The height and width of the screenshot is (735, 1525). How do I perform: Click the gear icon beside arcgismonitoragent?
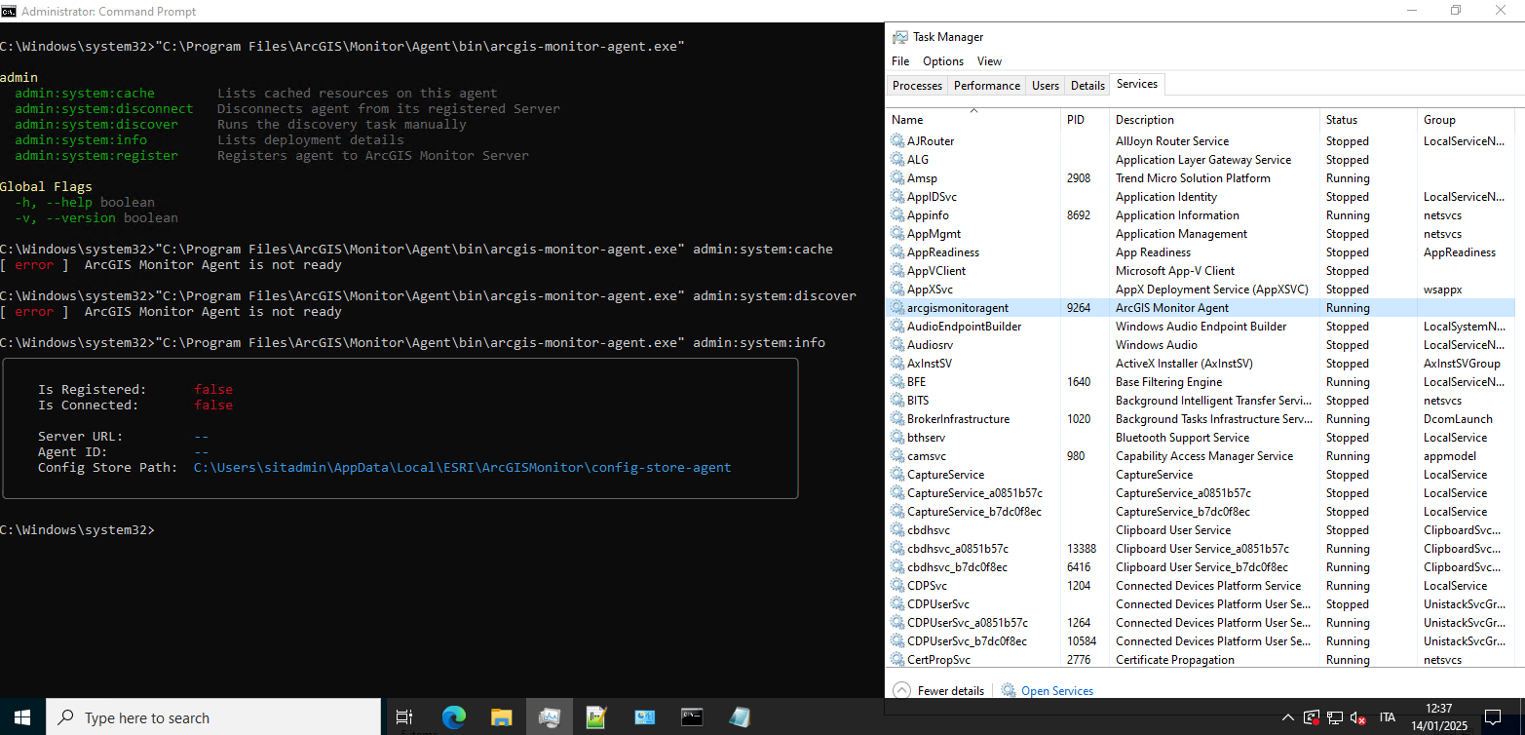pyautogui.click(x=897, y=308)
